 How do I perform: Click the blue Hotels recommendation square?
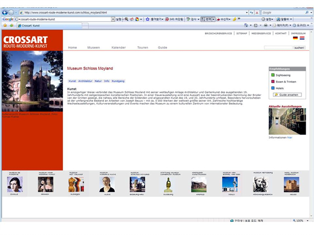click(273, 88)
